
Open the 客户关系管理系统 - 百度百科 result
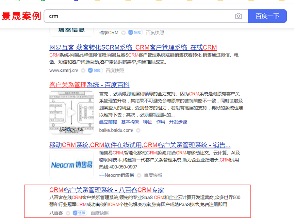90,85
